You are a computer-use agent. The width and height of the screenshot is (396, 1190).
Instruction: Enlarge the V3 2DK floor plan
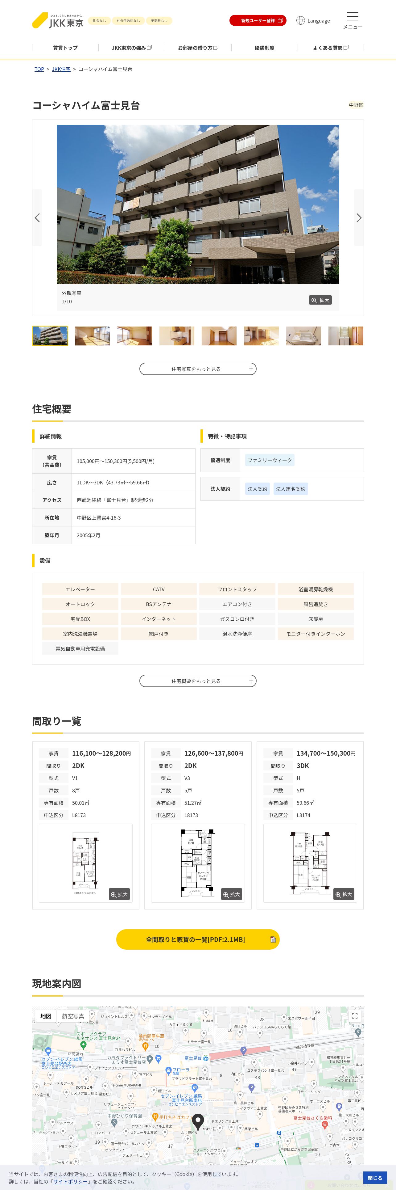point(231,894)
